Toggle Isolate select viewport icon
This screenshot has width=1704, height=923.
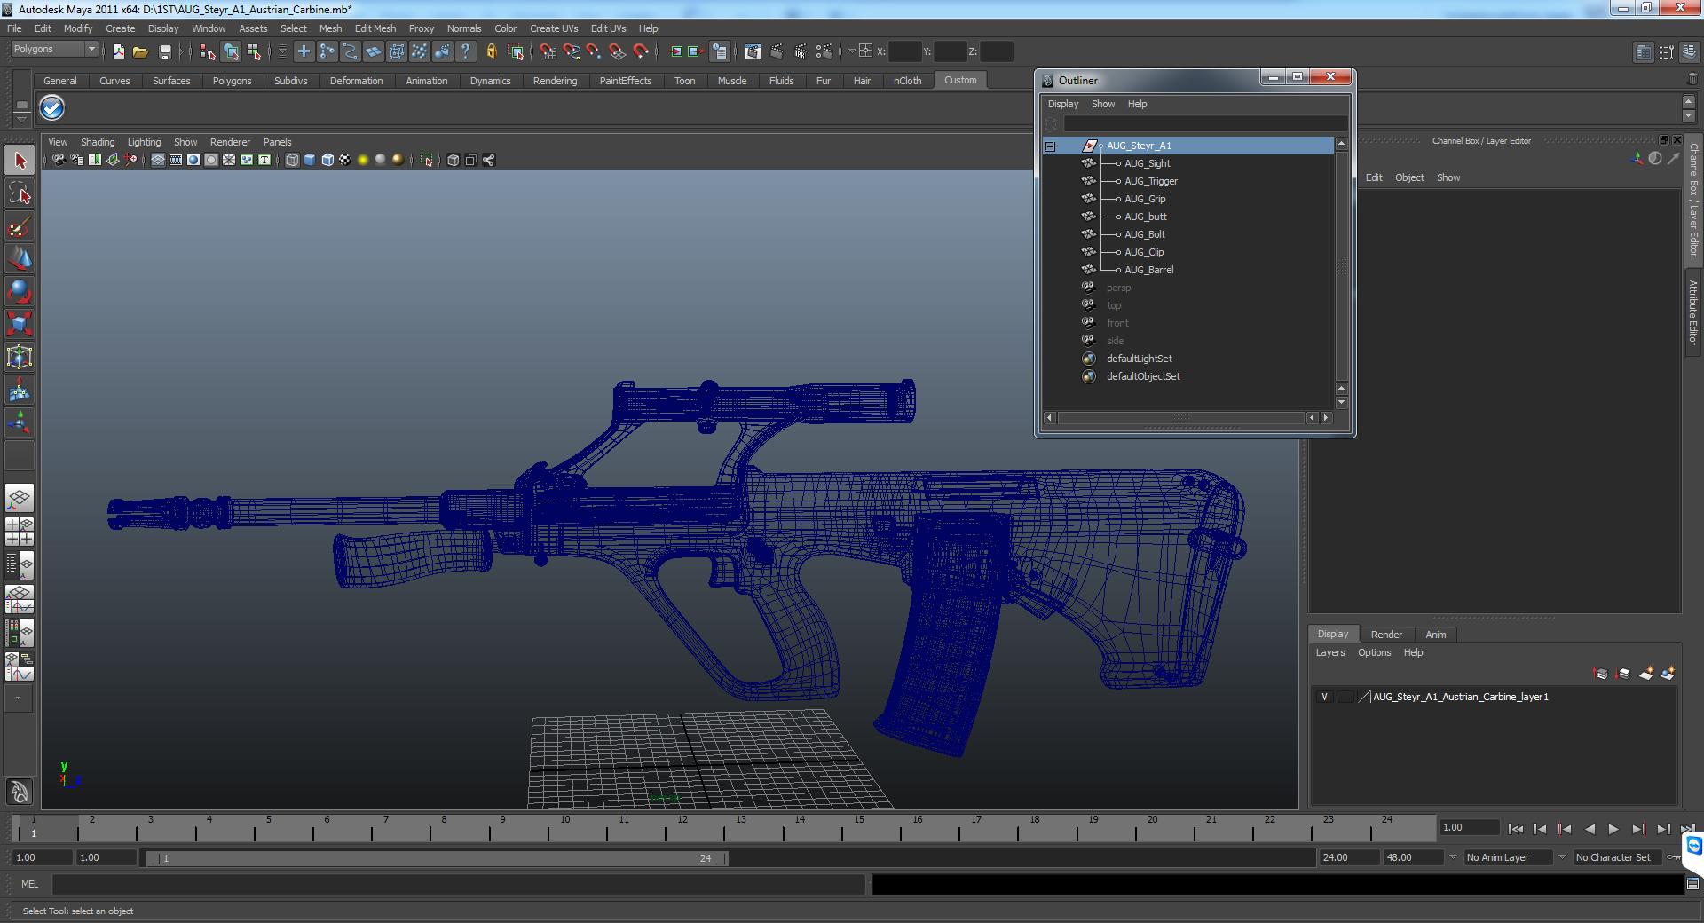click(427, 160)
